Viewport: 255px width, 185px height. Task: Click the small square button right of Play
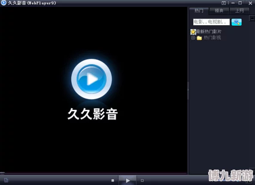click(142, 180)
